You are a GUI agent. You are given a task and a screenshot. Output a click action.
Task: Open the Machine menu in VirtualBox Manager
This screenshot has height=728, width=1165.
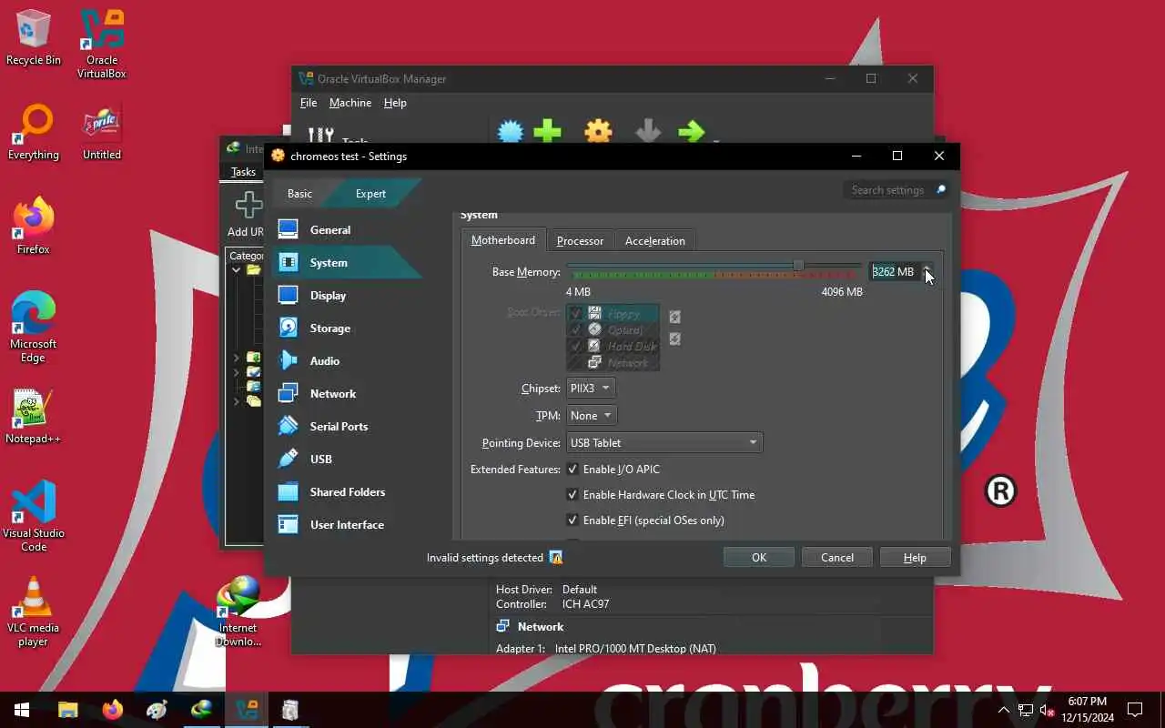[350, 103]
